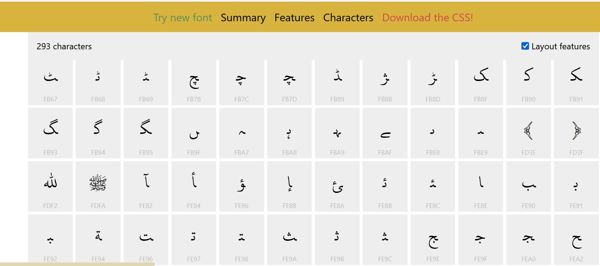The image size is (600, 266).
Task: Select the glyph tile FE9E
Action: point(433,240)
